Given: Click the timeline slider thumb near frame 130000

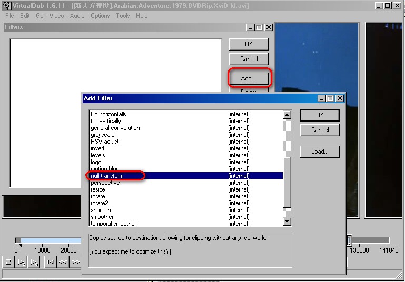Looking at the screenshot, I should click(349, 240).
